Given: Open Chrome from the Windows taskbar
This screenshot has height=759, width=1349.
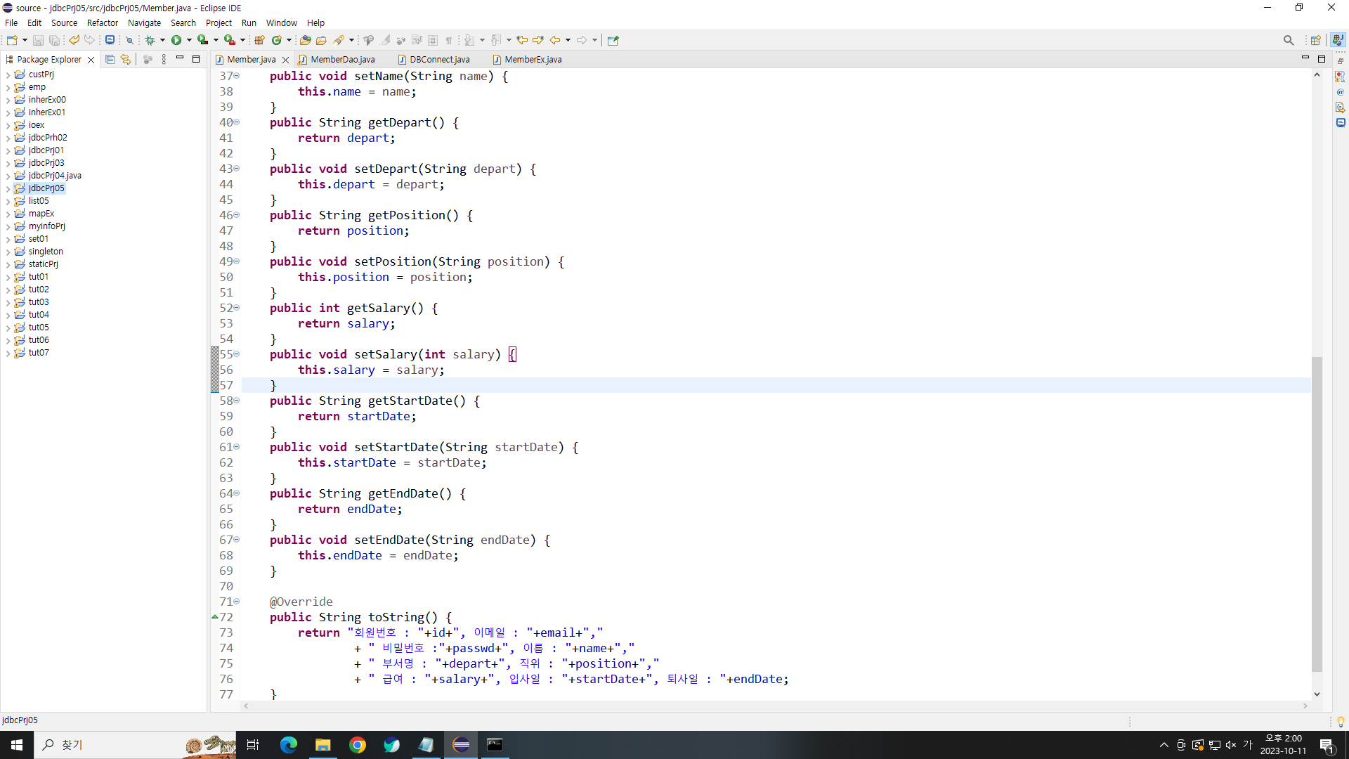Looking at the screenshot, I should (357, 745).
